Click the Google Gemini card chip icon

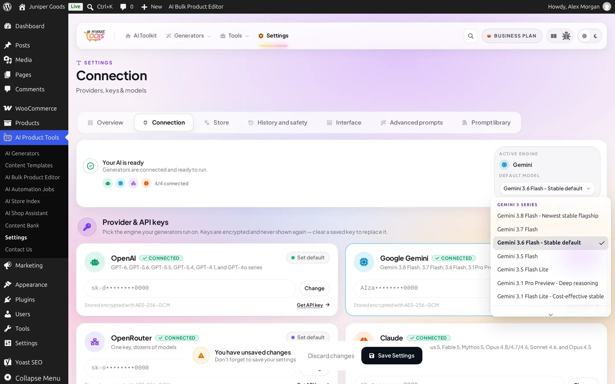coord(364,262)
